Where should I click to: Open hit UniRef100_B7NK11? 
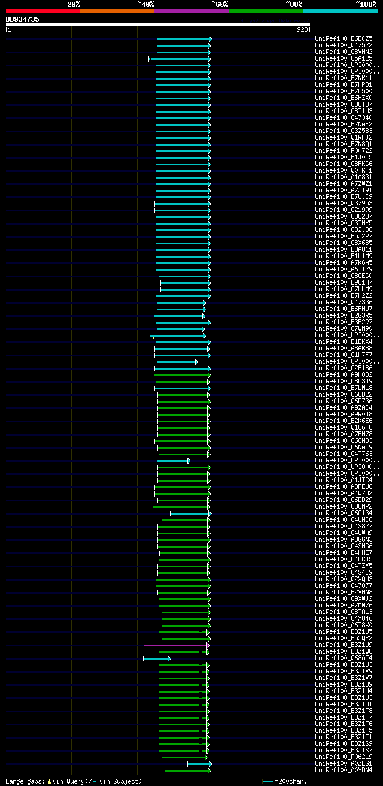(345, 78)
